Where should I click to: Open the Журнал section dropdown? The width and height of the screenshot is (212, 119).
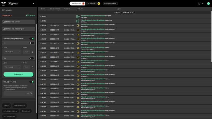(34, 3)
